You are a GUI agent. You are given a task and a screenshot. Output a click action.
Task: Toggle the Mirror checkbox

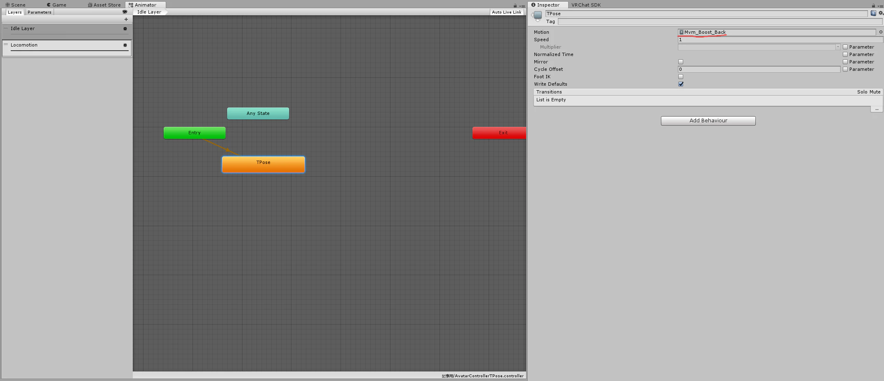(681, 62)
